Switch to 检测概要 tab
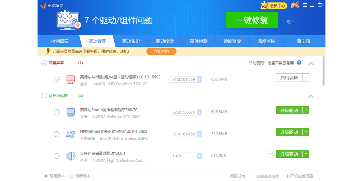 [60, 41]
